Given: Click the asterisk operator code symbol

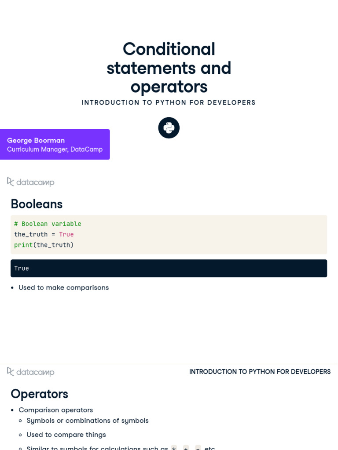Looking at the screenshot, I should click(174, 448).
